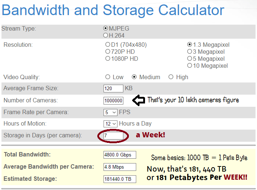
Task: Click the Storage in Days field
Action: point(113,136)
